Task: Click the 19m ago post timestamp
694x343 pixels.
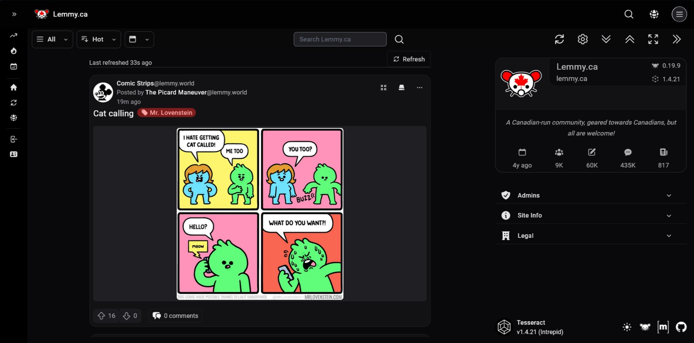Action: (x=129, y=102)
